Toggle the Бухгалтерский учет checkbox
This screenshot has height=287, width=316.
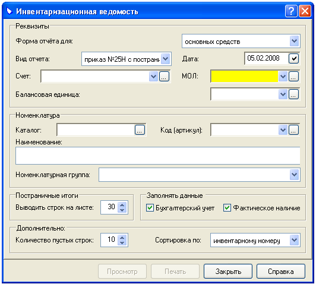(x=150, y=207)
